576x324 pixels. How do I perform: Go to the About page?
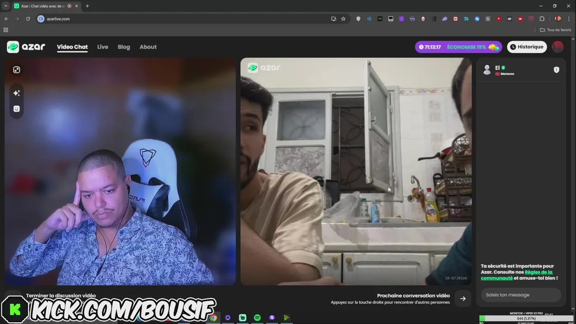[148, 47]
